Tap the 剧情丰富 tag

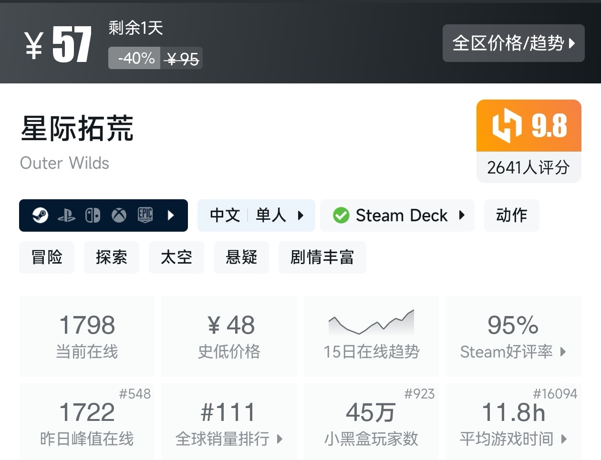point(322,257)
